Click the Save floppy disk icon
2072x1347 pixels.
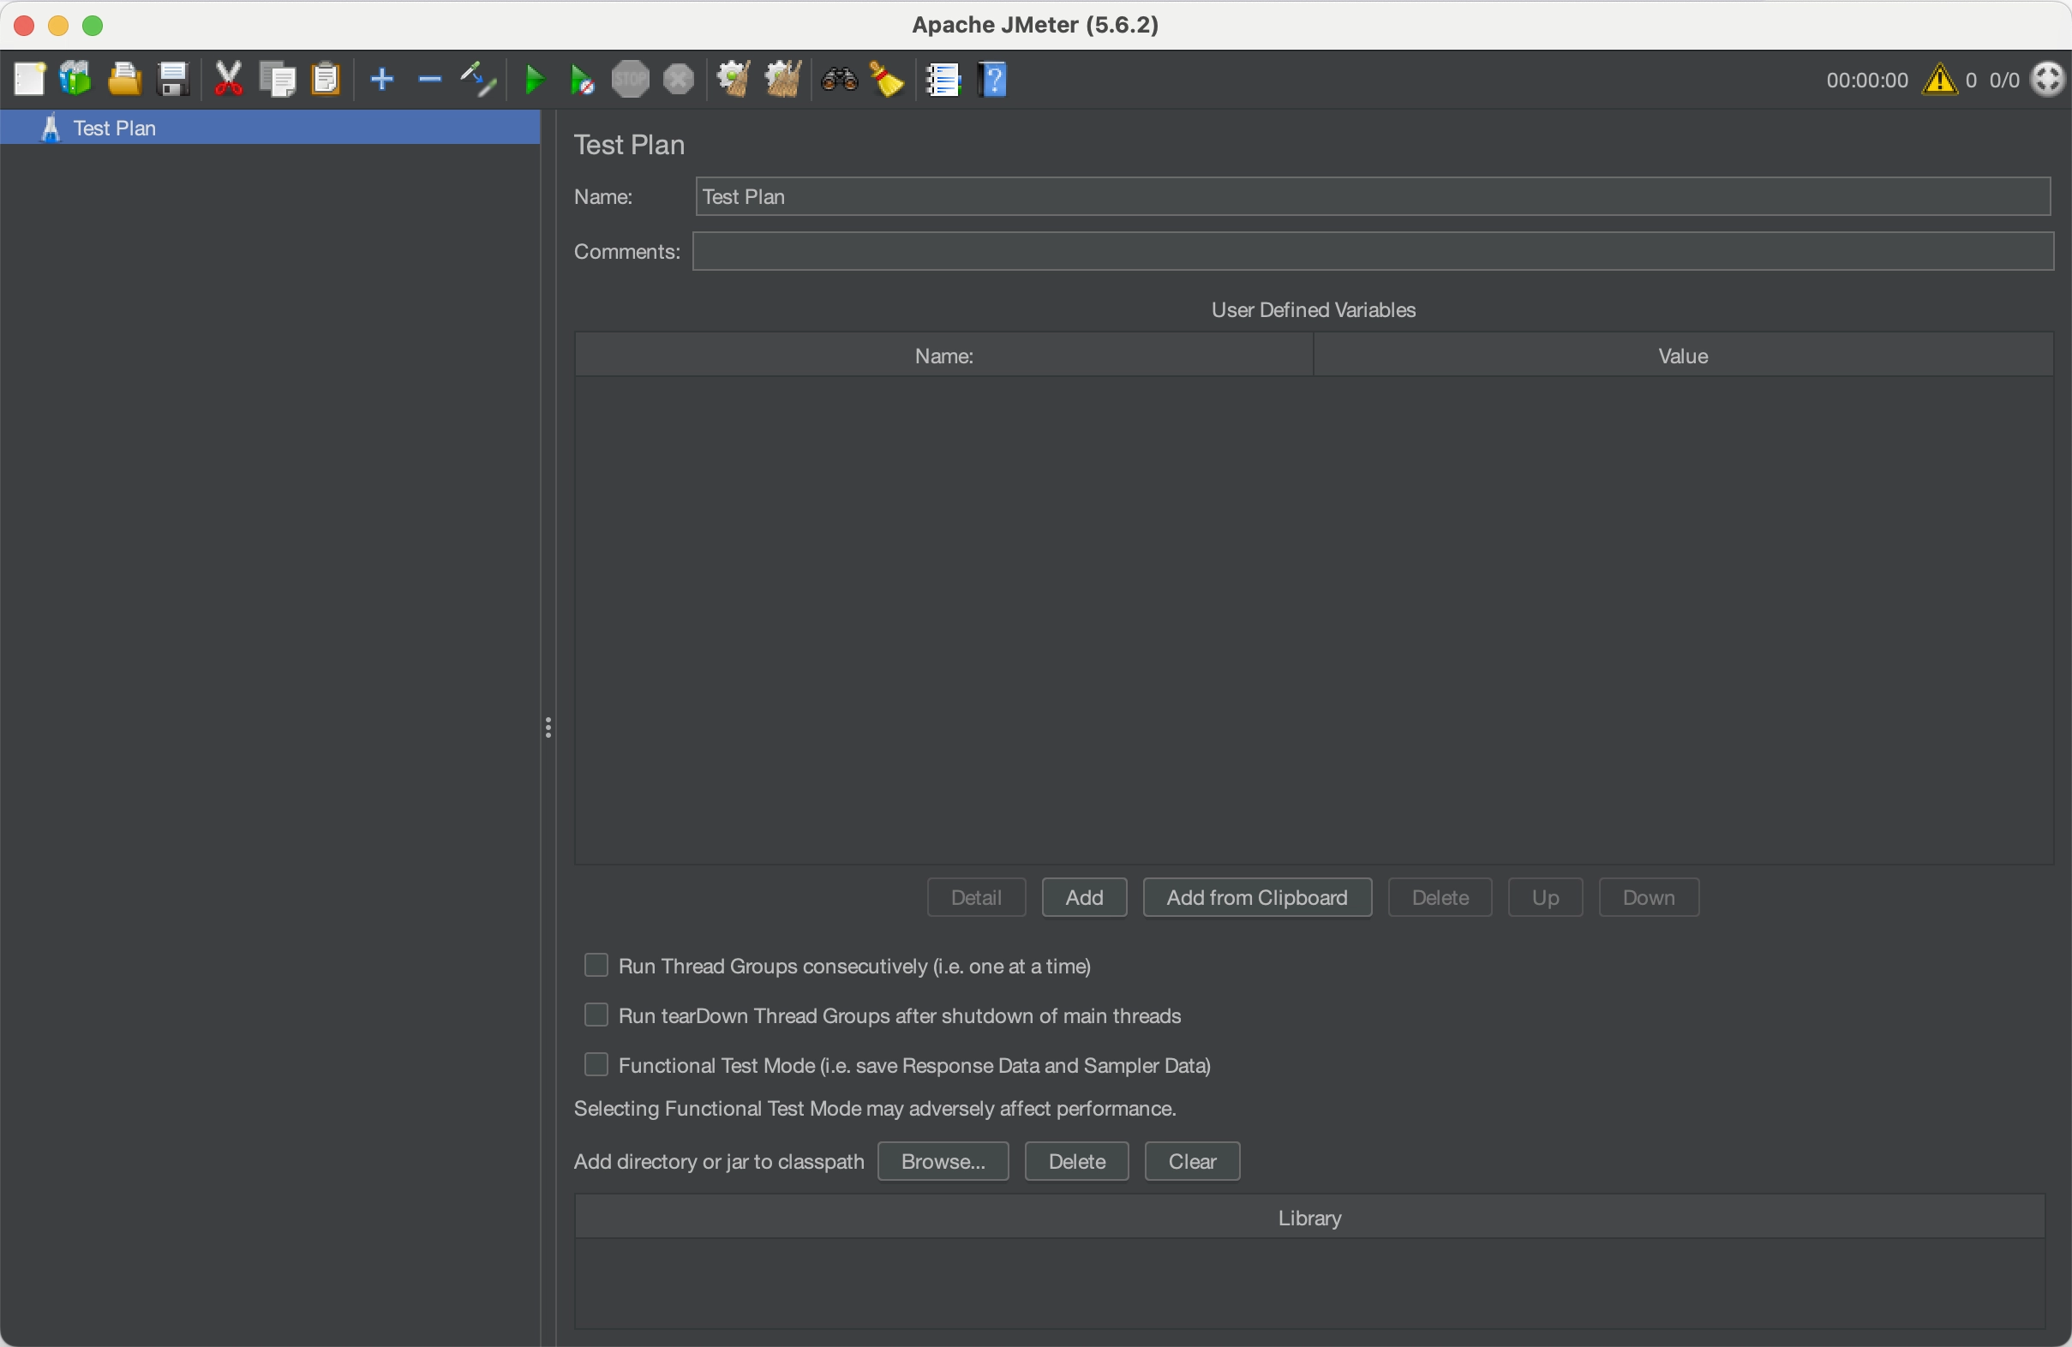tap(173, 79)
